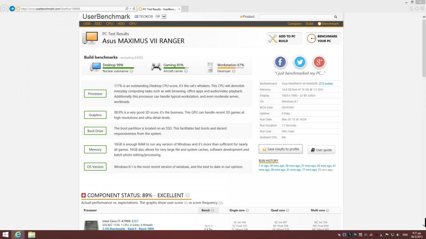Open the User guide button
426x239 pixels.
(321, 150)
